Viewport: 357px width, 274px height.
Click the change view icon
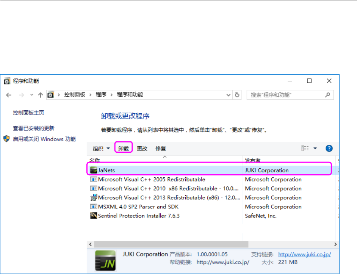click(305, 148)
